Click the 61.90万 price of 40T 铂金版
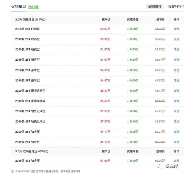Viewport: 184px width, 174px height. click(105, 161)
